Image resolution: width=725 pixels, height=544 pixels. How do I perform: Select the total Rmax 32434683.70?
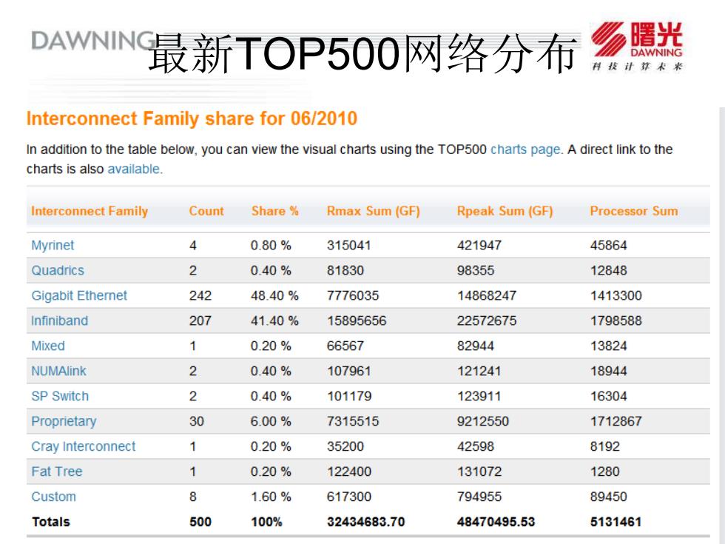pos(365,522)
